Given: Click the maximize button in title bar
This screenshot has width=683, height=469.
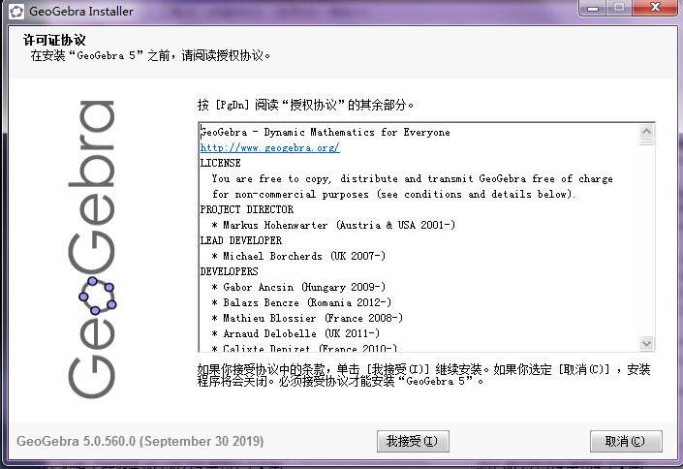Looking at the screenshot, I should click(619, 9).
